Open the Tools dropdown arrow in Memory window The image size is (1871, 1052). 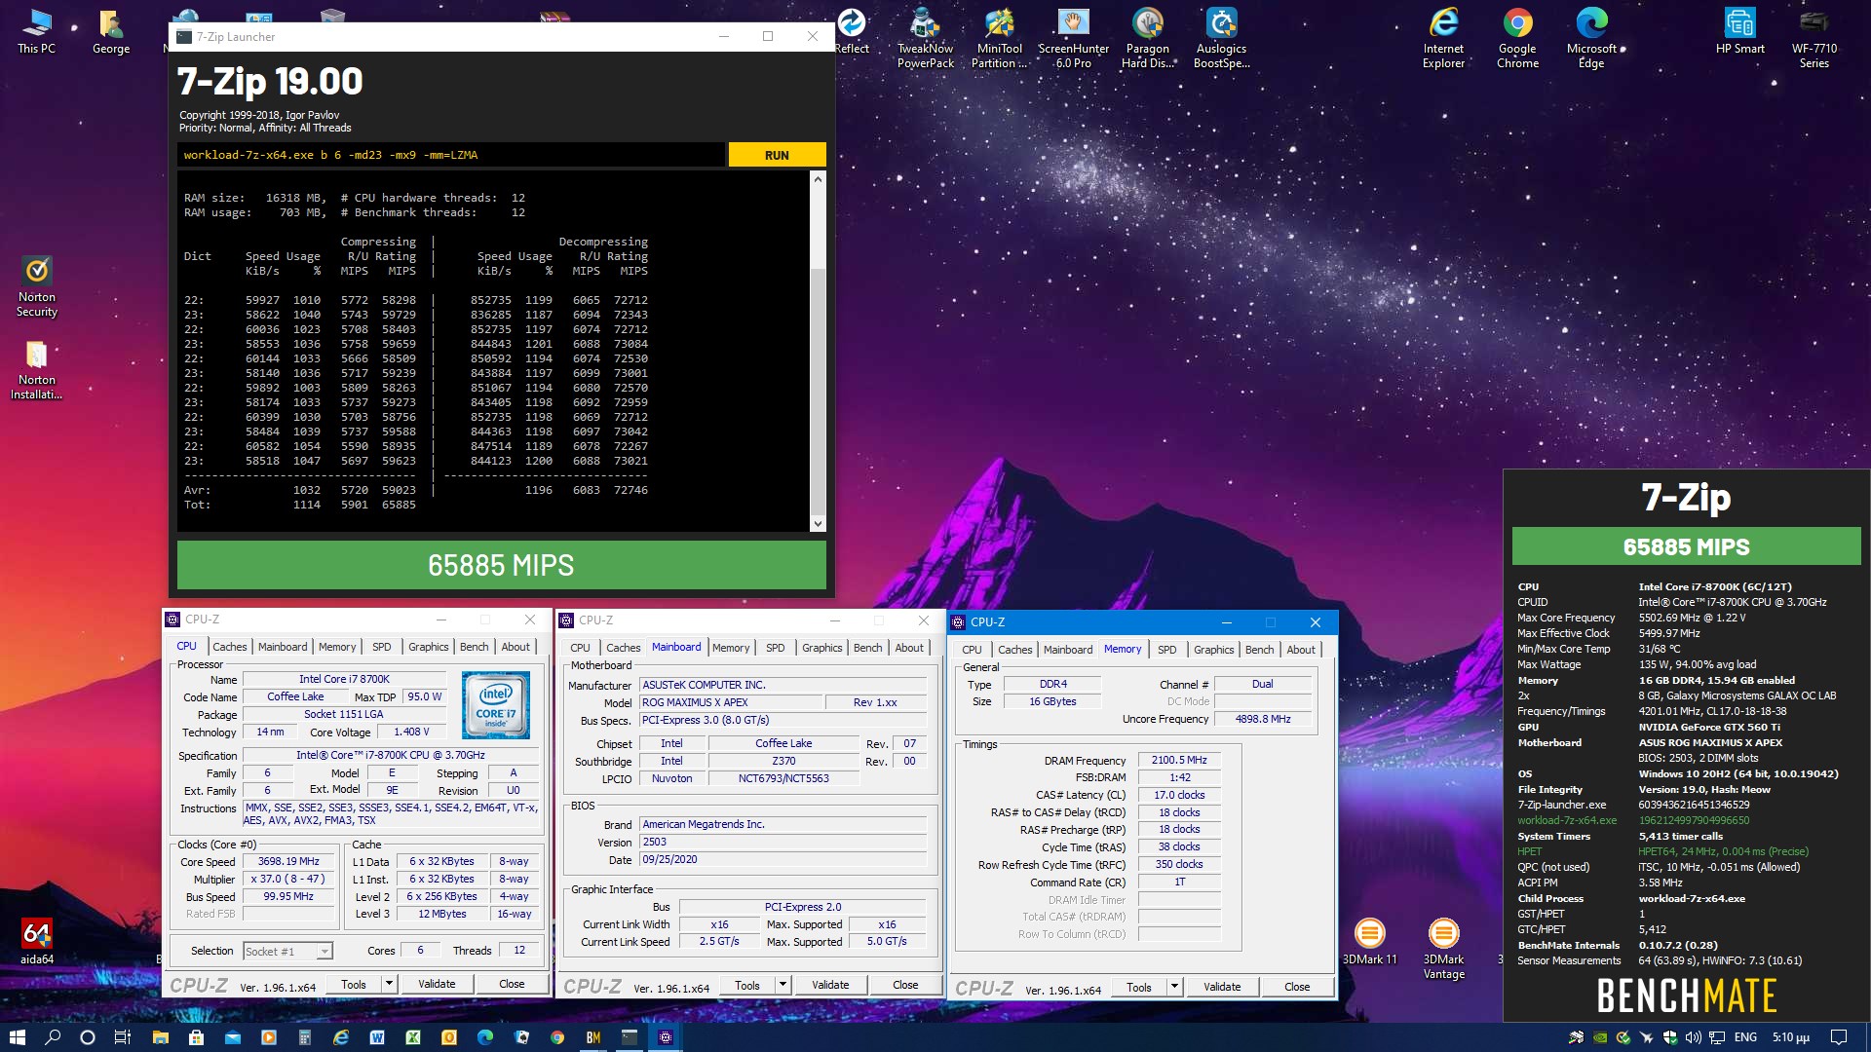1174,987
